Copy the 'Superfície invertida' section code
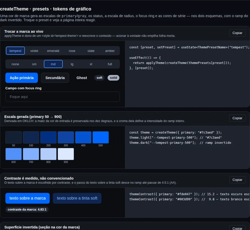 pyautogui.click(x=237, y=228)
